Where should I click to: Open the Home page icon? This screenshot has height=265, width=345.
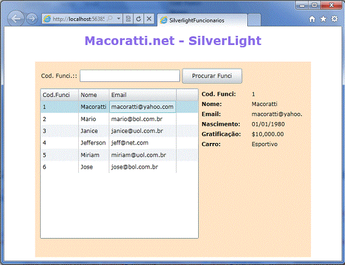pyautogui.click(x=312, y=19)
